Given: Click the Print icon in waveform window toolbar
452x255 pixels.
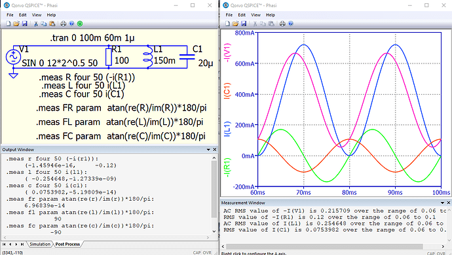Looking at the screenshot, I should click(282, 24).
